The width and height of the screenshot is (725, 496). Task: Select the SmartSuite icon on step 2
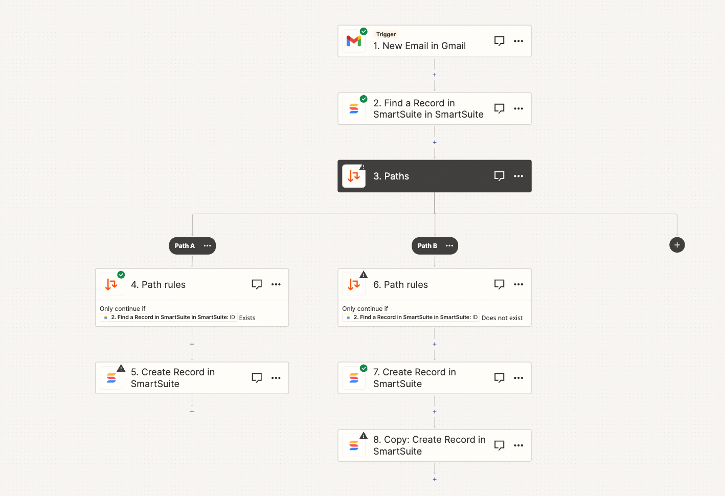tap(354, 108)
